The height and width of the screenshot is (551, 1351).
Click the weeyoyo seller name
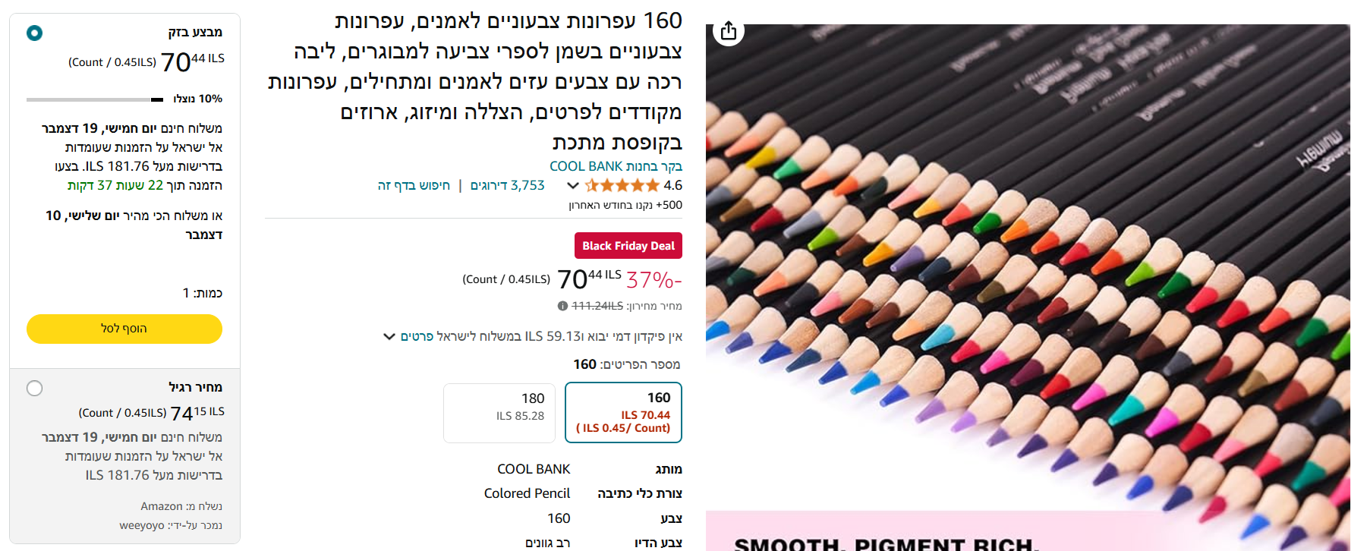coord(142,525)
